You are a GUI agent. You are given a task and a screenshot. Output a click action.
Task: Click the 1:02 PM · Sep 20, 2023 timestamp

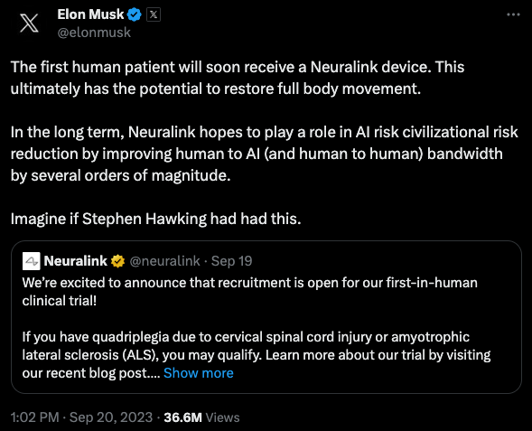point(82,417)
